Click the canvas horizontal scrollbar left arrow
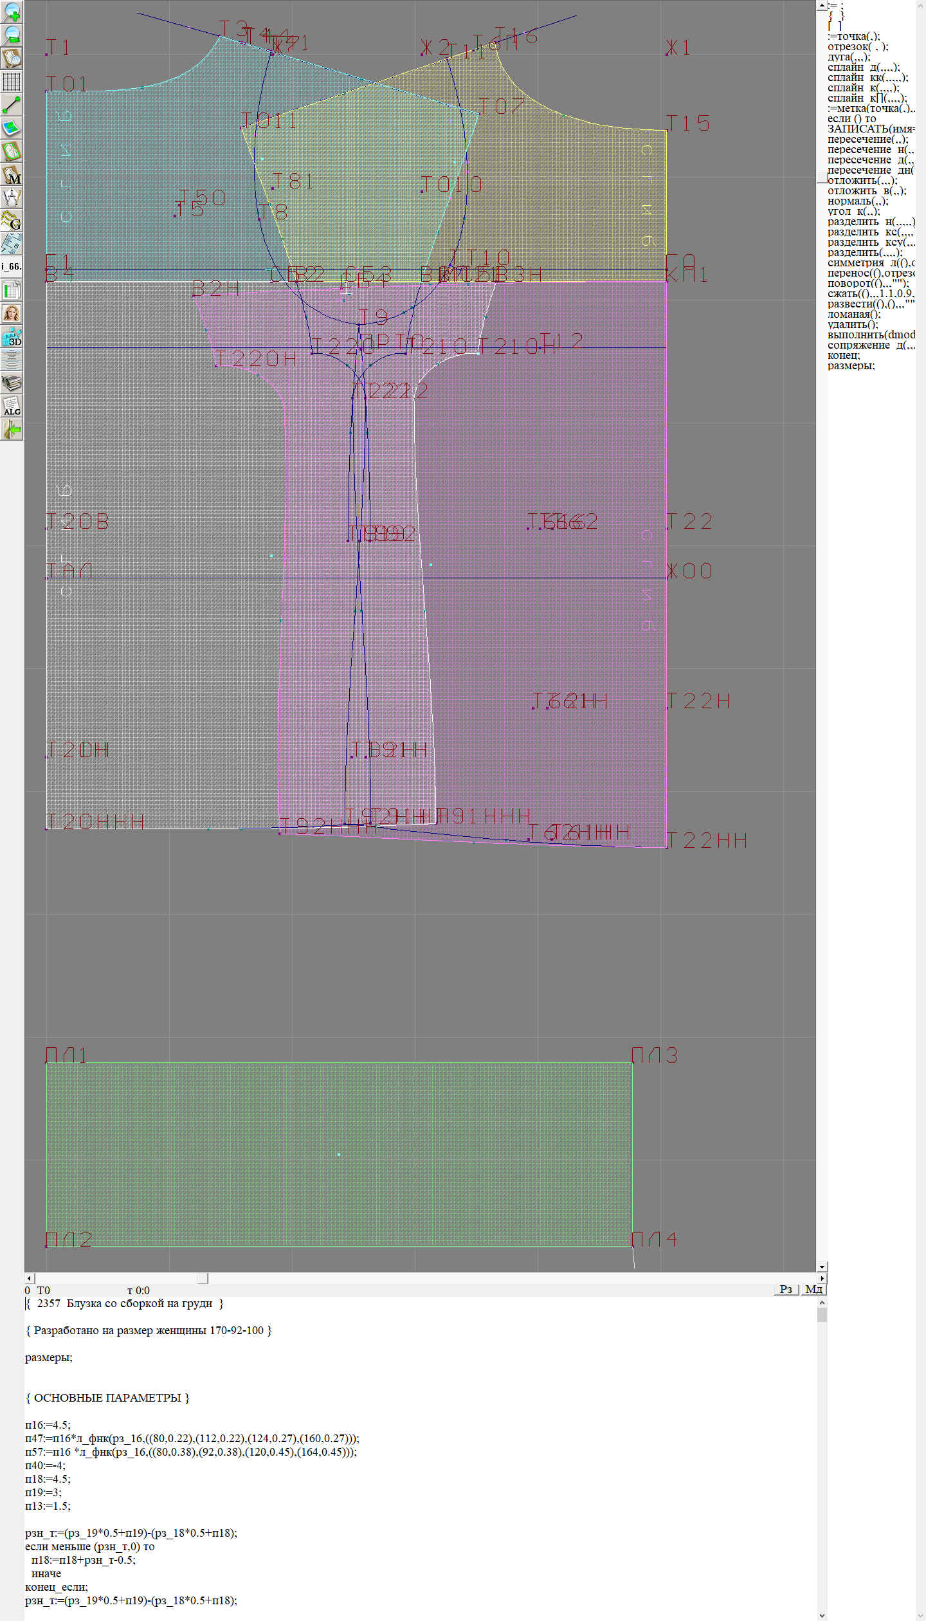 click(x=29, y=1278)
